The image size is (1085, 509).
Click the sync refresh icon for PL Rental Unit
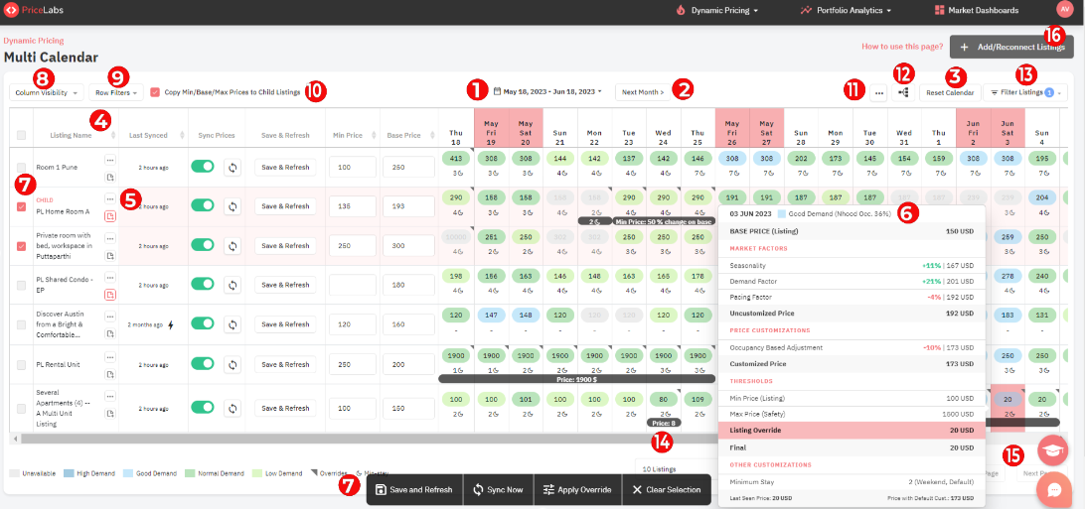point(232,364)
